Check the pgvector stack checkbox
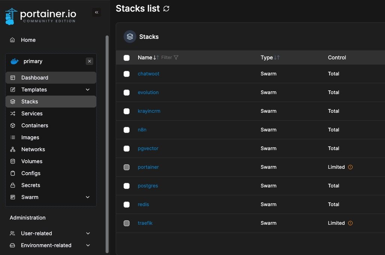Screen dimensions: 385x255 click(x=127, y=149)
